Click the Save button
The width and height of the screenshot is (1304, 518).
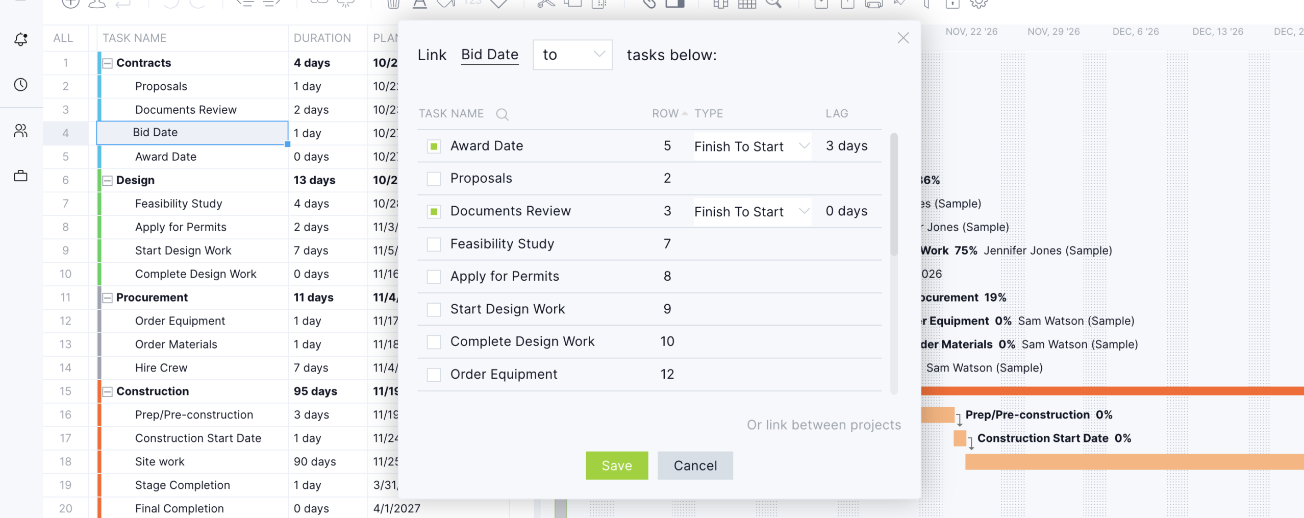click(x=617, y=465)
